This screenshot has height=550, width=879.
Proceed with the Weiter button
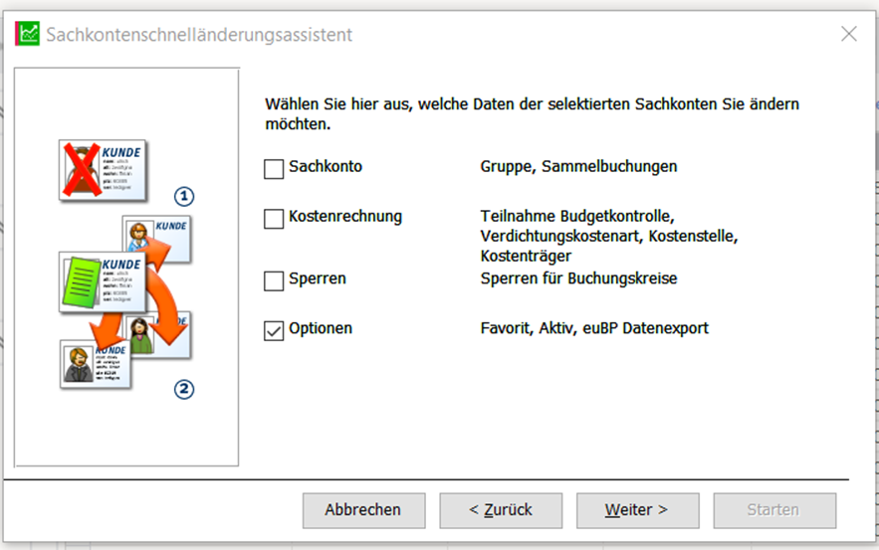tap(637, 510)
